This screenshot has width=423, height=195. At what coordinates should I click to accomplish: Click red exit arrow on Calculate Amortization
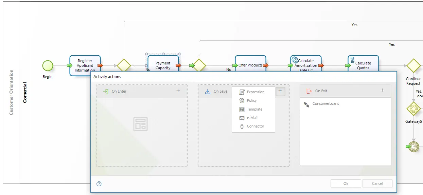321,65
